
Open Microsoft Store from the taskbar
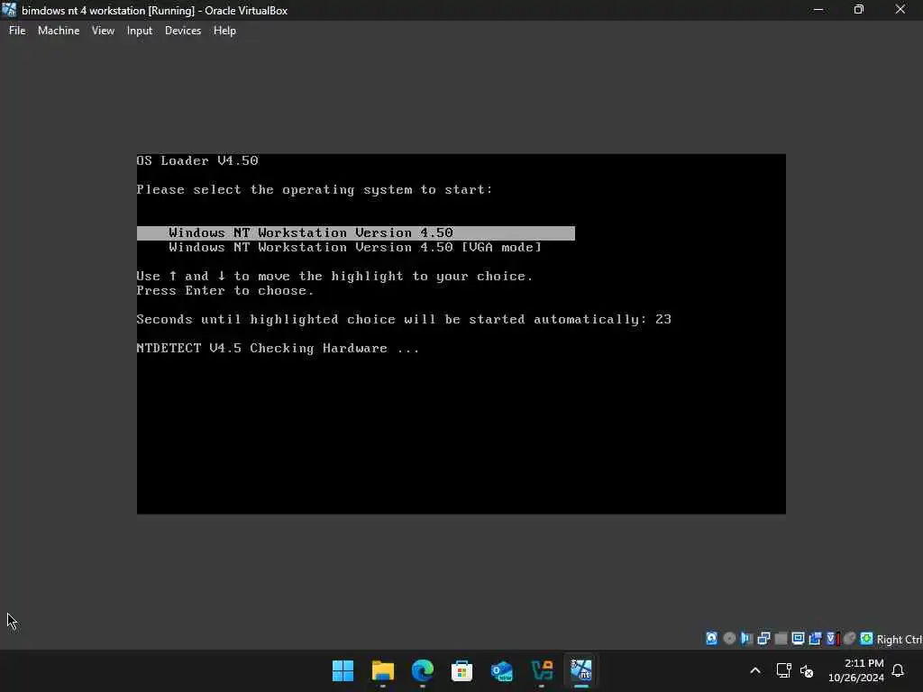(x=462, y=670)
